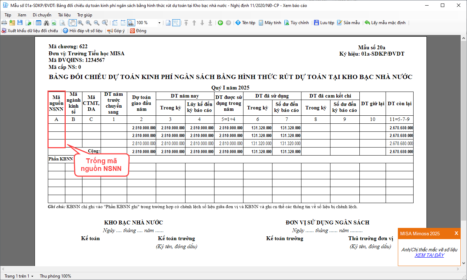Open the Tài liệu menu
The width and height of the screenshot is (467, 280).
click(x=64, y=15)
